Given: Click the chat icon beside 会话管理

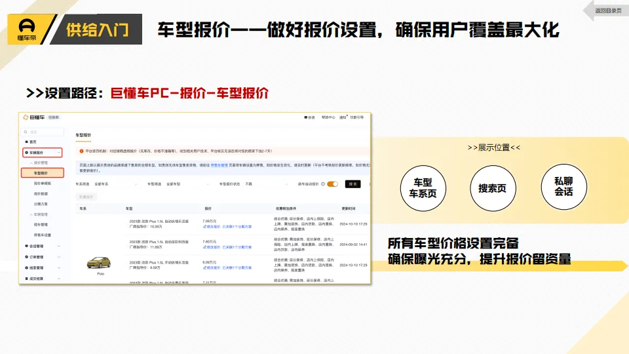Looking at the screenshot, I should [x=26, y=246].
